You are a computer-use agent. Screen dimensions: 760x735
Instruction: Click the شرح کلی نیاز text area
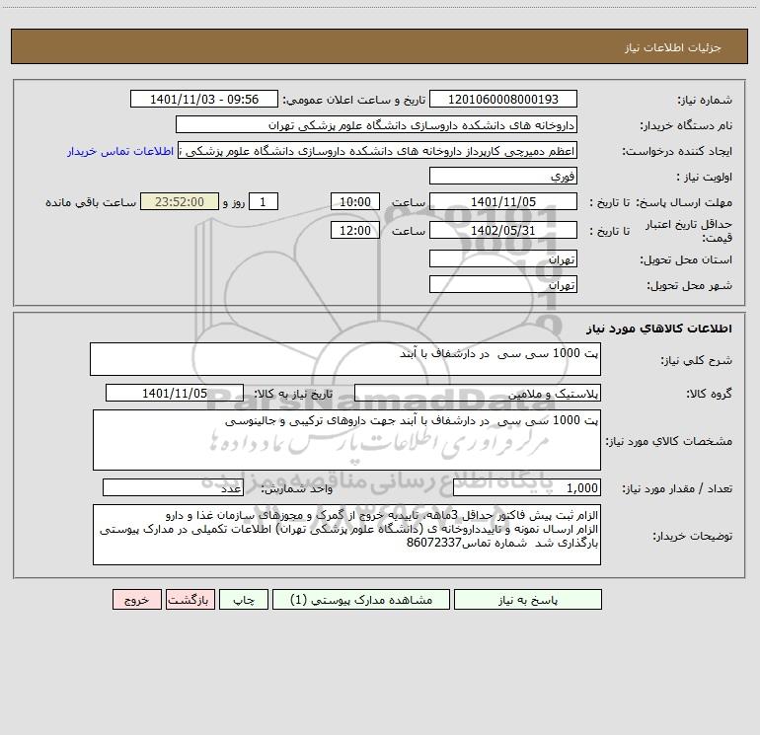pyautogui.click(x=345, y=359)
